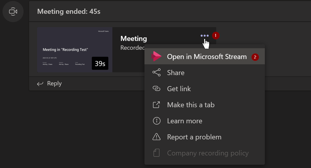The height and width of the screenshot is (168, 311).
Task: Click the Make this a tab icon
Action: coord(157,105)
